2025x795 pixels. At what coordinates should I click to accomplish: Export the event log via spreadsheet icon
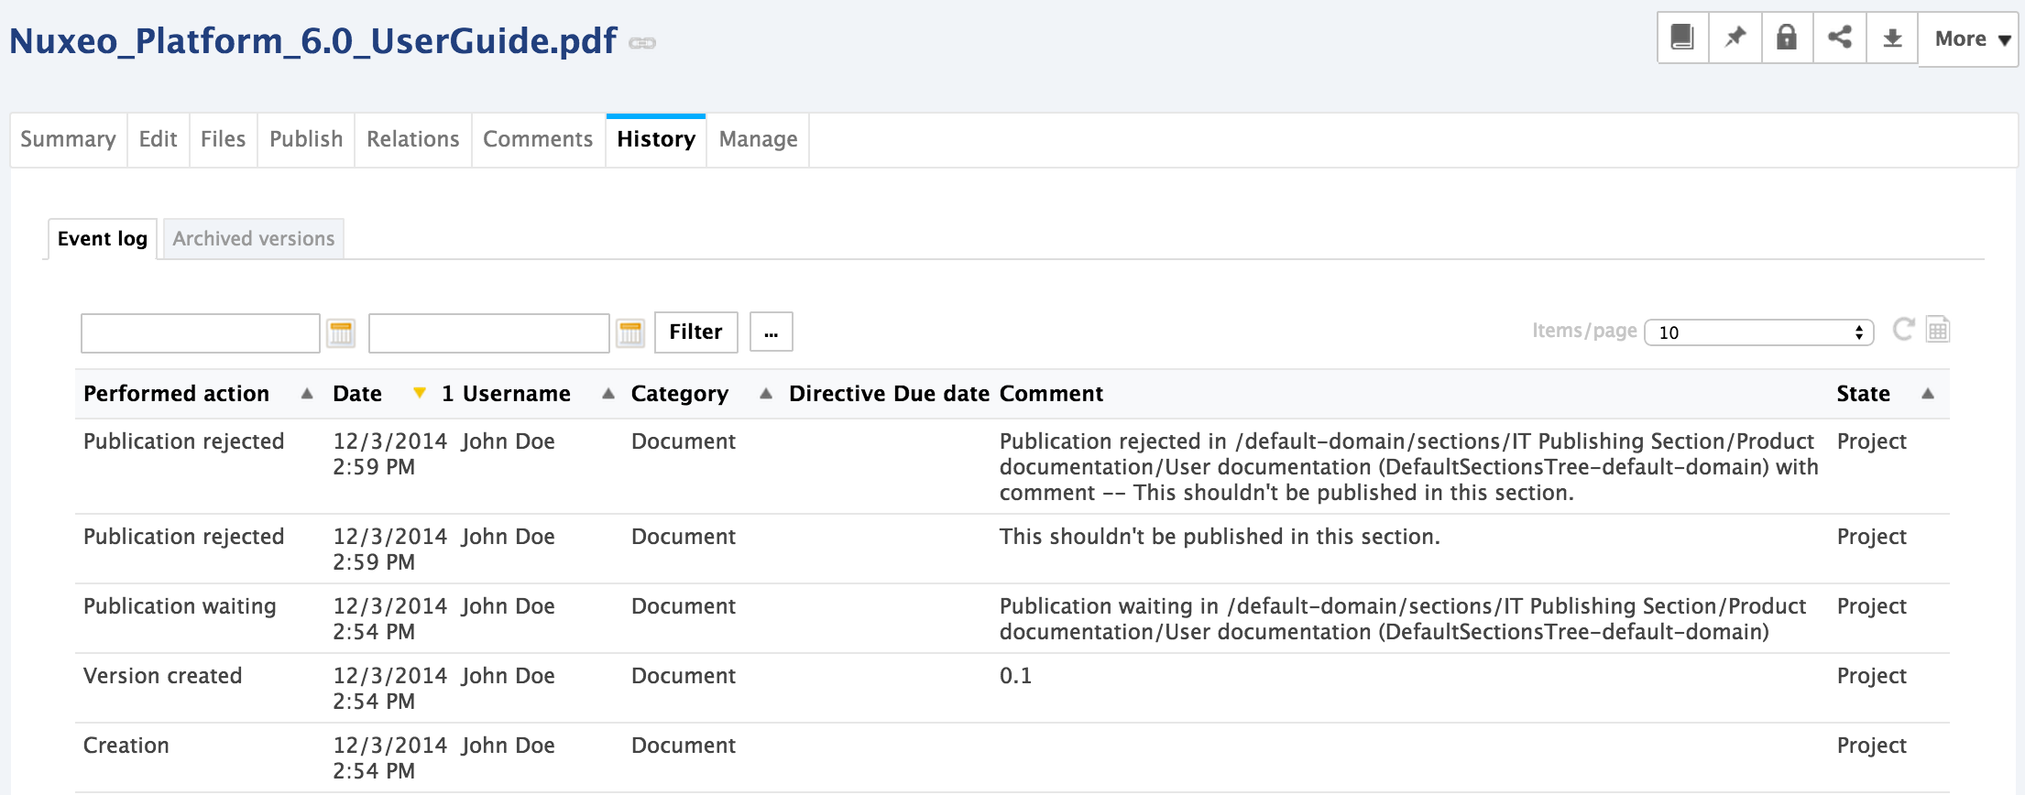(x=1938, y=329)
